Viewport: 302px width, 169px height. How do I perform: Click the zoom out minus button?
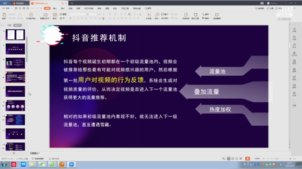pyautogui.click(x=264, y=159)
